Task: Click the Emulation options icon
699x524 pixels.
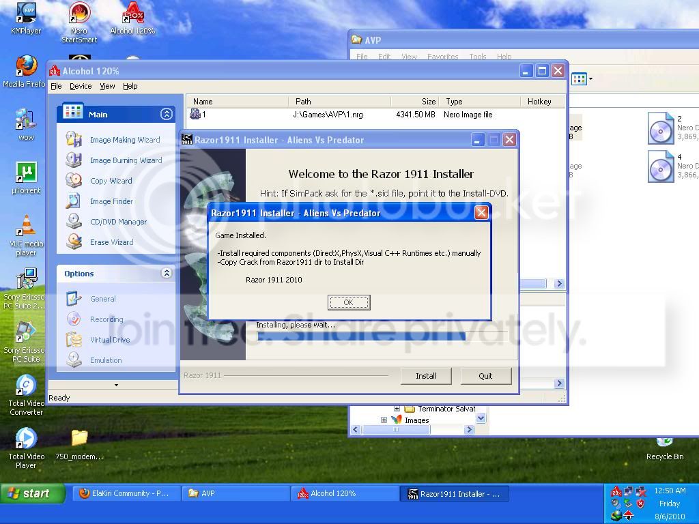Action: pyautogui.click(x=74, y=360)
